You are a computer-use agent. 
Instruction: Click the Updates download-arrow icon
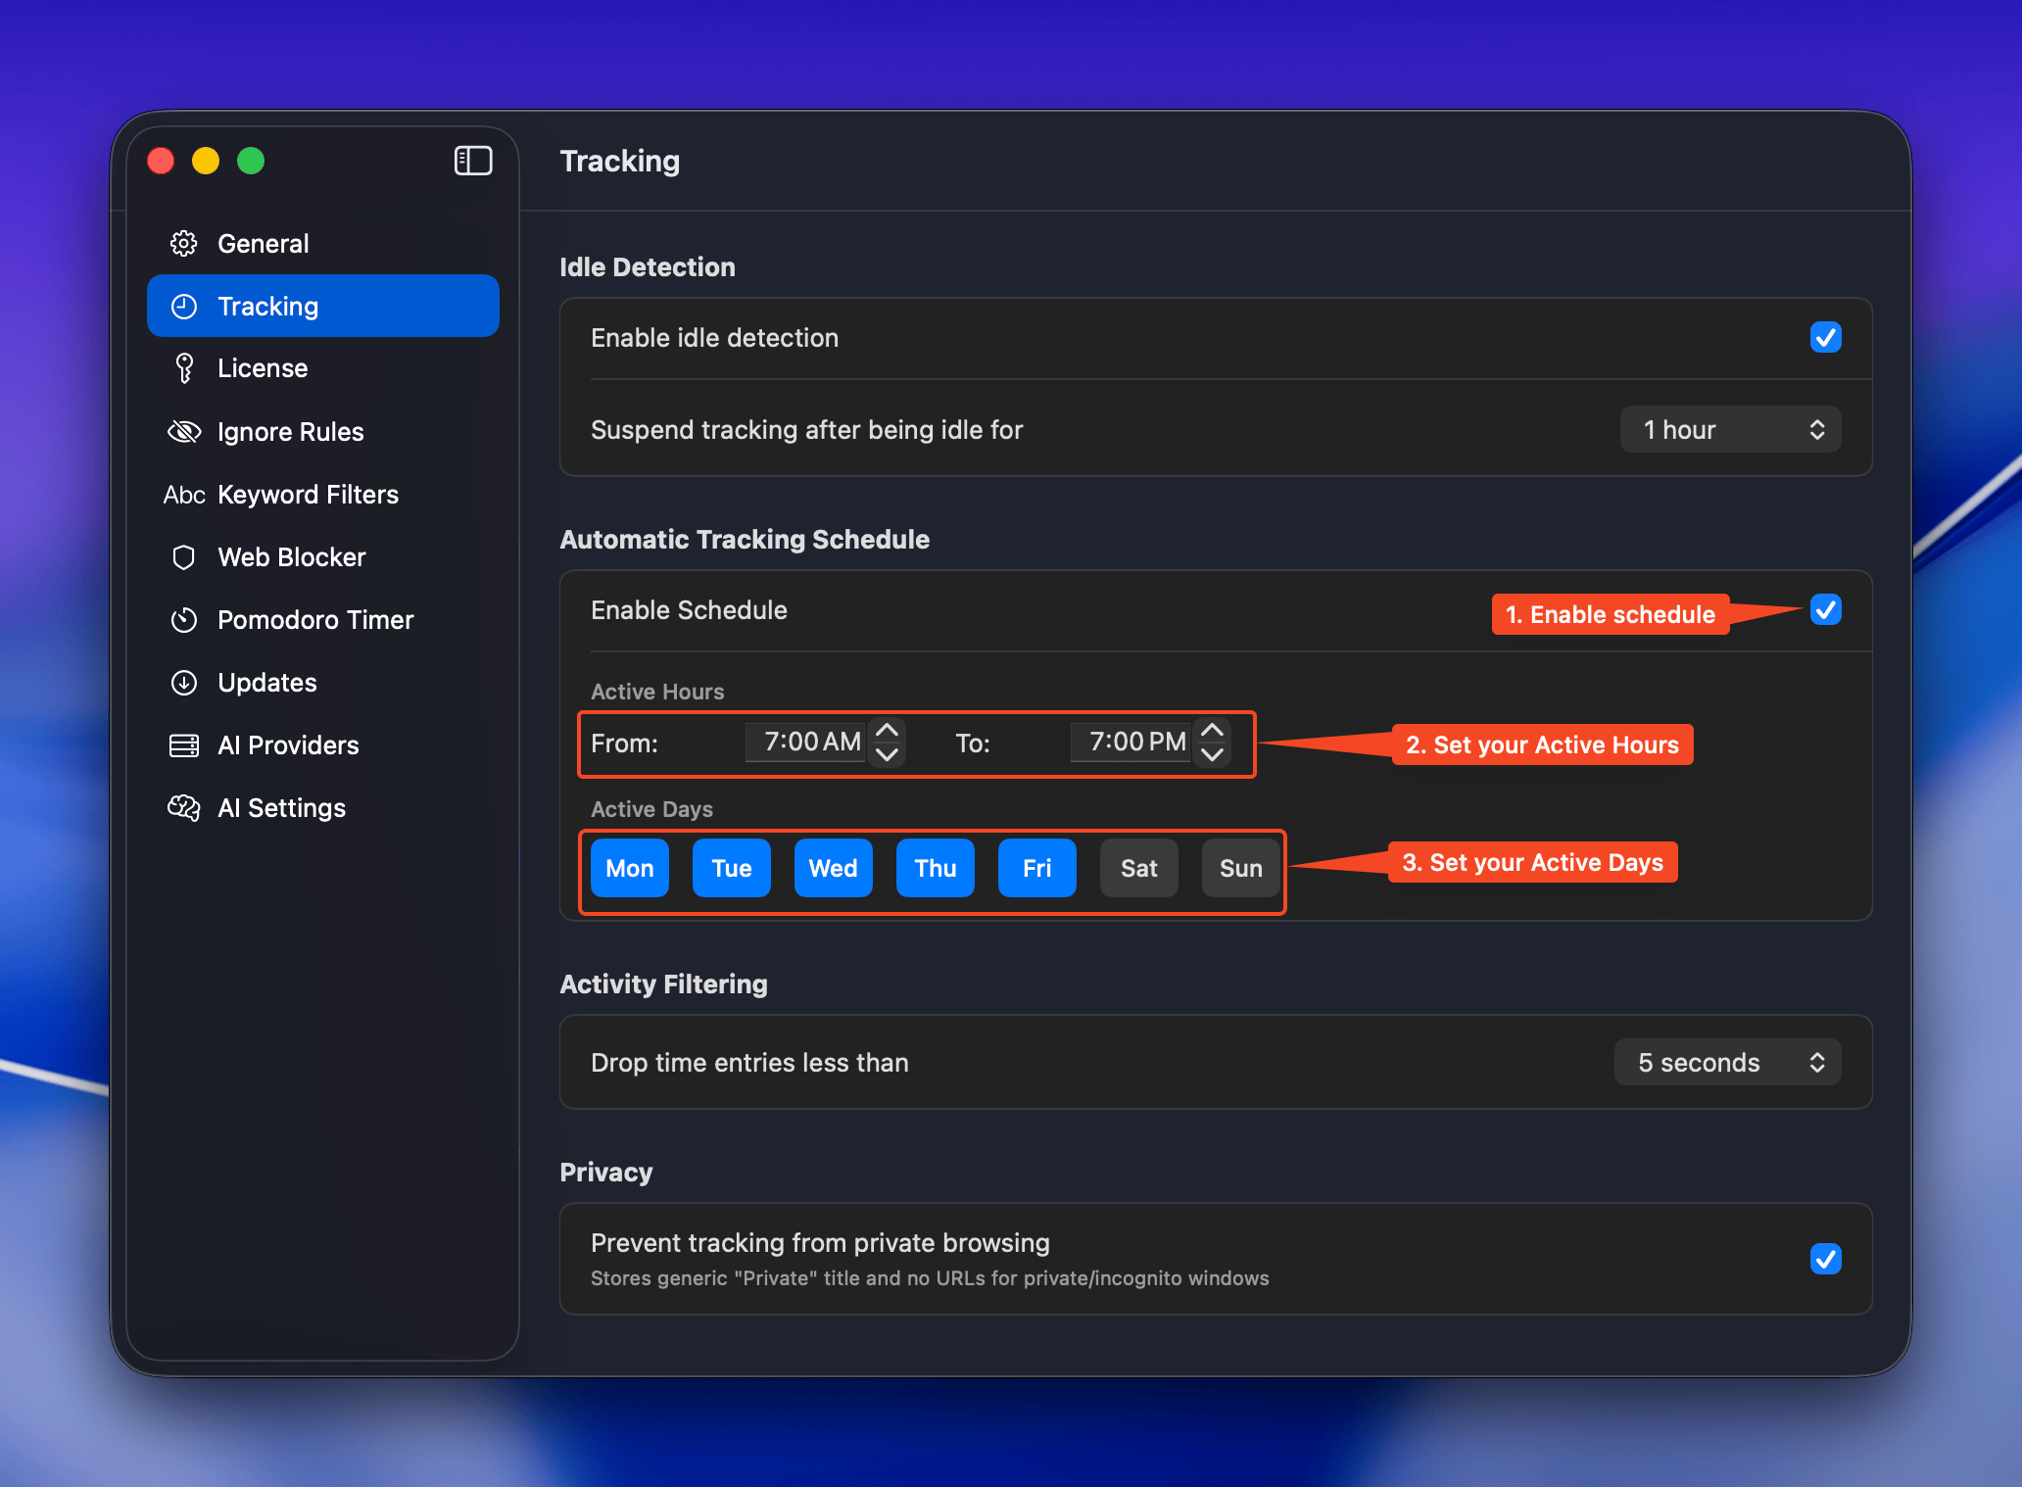click(184, 683)
